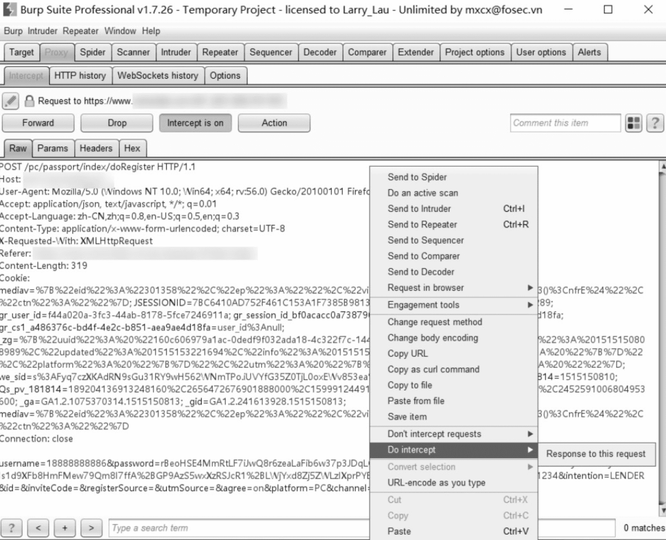Expand the Engagement tools submenu
666x540 pixels.
click(x=454, y=305)
